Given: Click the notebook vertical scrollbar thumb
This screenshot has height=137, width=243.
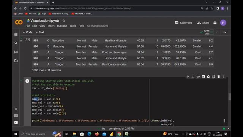Looking at the screenshot, I should click(x=229, y=97).
